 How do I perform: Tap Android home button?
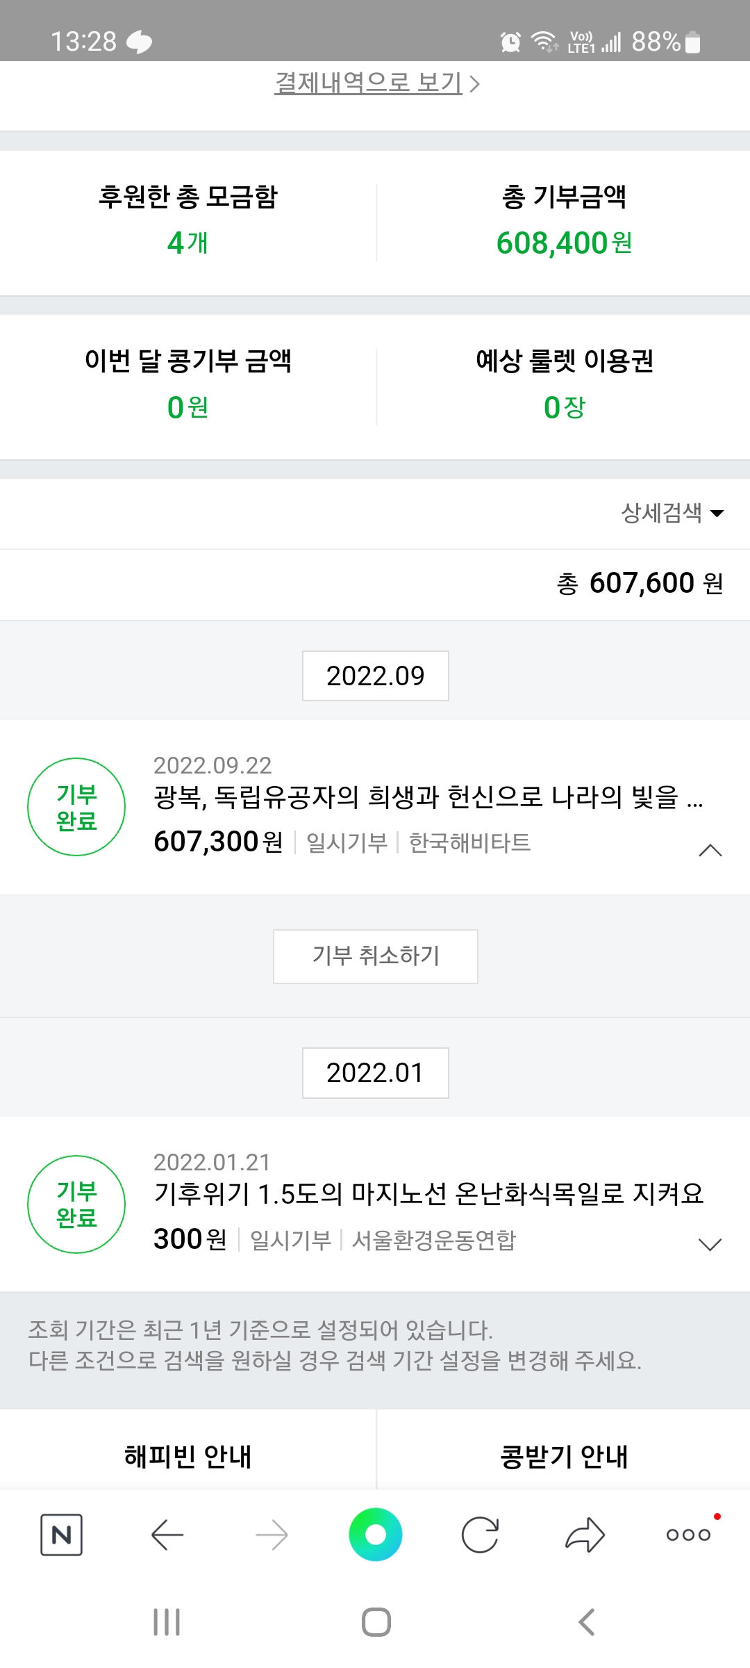pos(376,1622)
